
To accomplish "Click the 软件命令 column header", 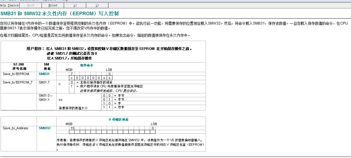I will pos(87,65).
